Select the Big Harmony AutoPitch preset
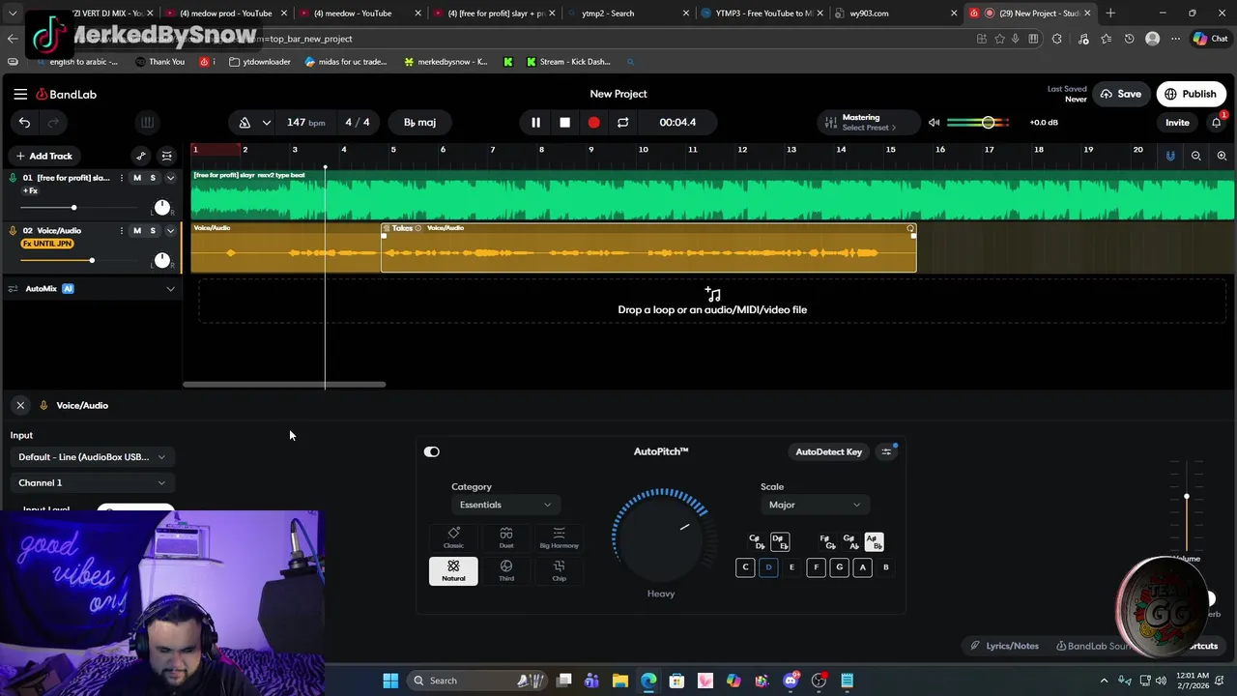This screenshot has height=696, width=1237. click(x=559, y=538)
